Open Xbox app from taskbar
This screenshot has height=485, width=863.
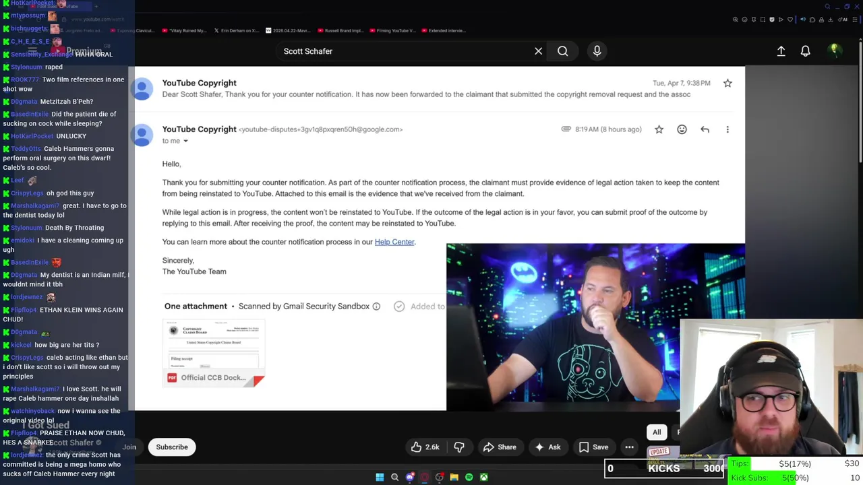(x=484, y=478)
